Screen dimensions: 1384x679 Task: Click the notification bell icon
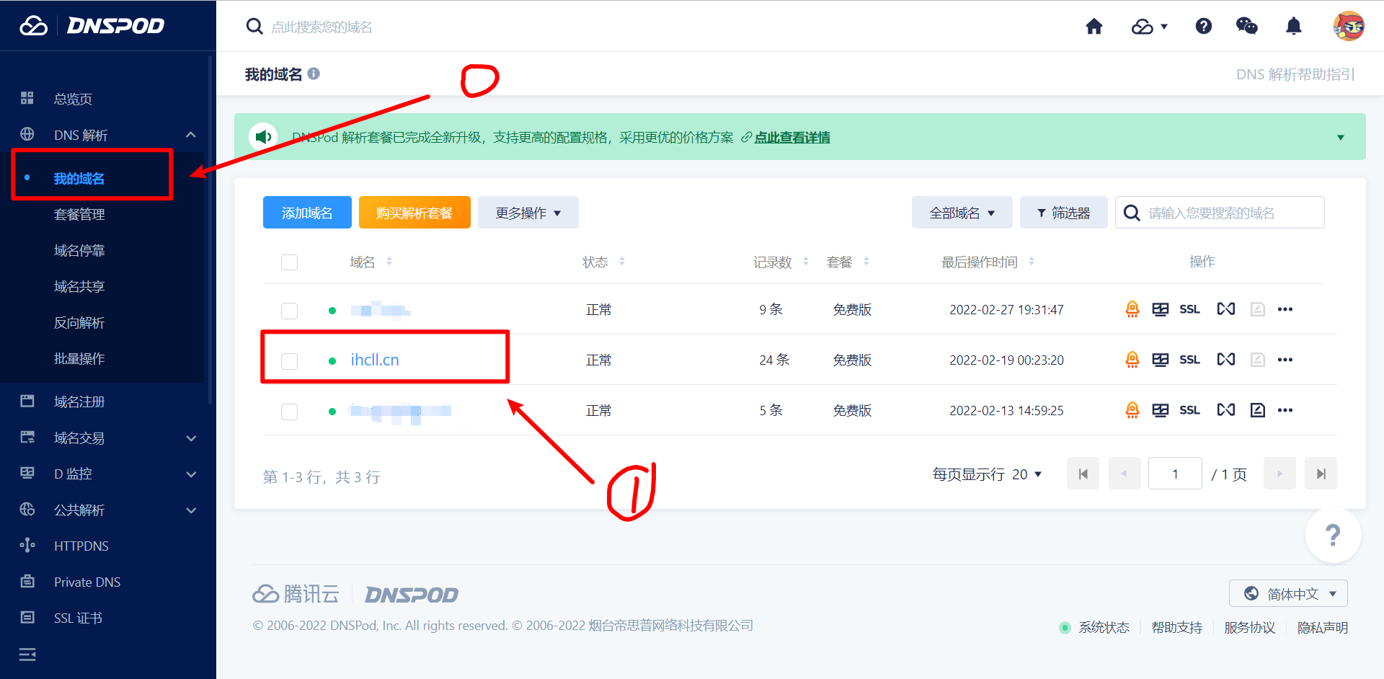[x=1294, y=26]
